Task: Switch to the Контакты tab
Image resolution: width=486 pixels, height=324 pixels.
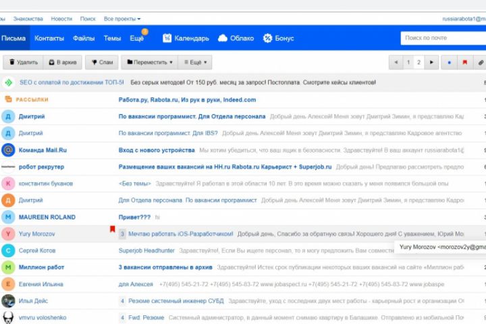Action: [x=49, y=38]
